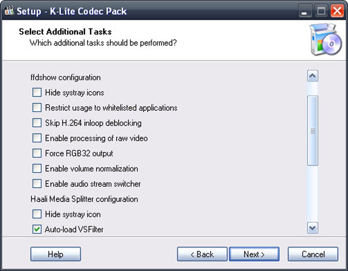Enable Skip H.264 inloop deblocking
The width and height of the screenshot is (348, 271).
point(37,123)
